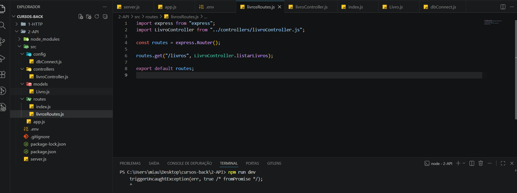Image resolution: width=517 pixels, height=193 pixels.
Task: Open the CONSOLE DE DEPURAÇÃO tab
Action: pyautogui.click(x=190, y=163)
